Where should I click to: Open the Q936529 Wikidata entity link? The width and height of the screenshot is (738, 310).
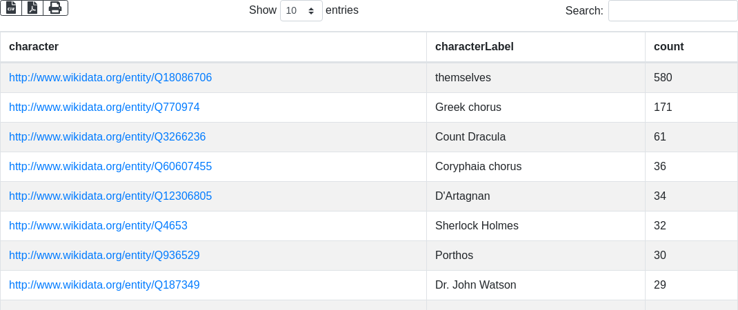click(x=104, y=256)
